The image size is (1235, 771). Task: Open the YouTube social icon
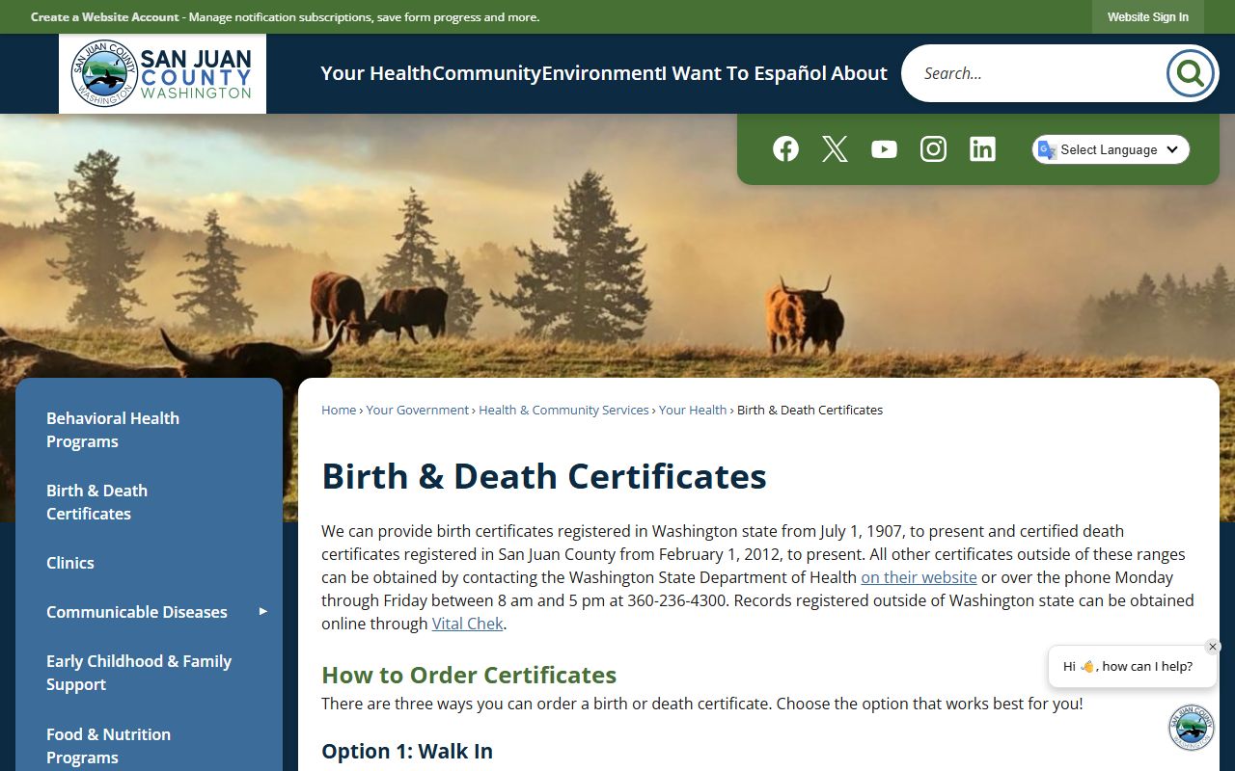(884, 148)
